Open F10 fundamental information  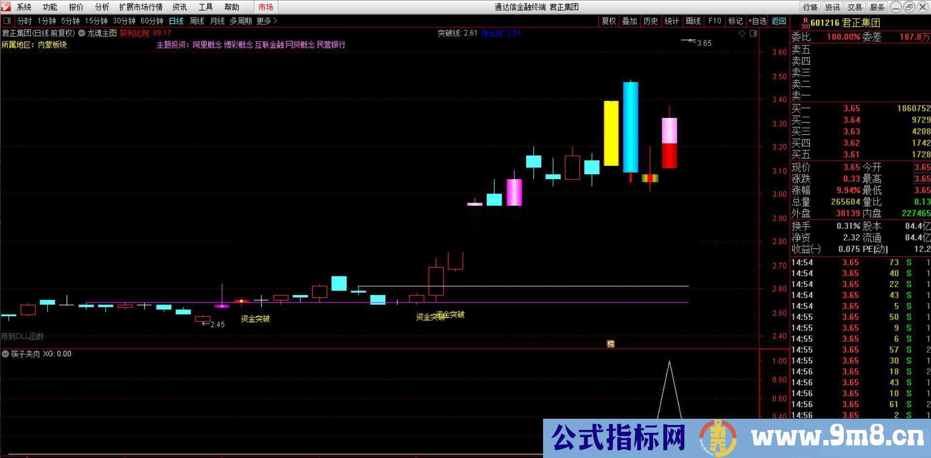point(714,21)
